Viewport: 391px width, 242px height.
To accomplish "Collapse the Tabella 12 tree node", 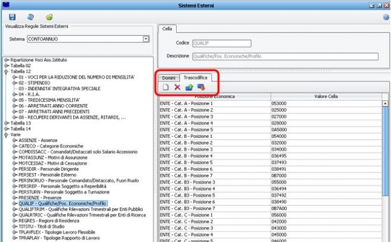I will [x=6, y=71].
